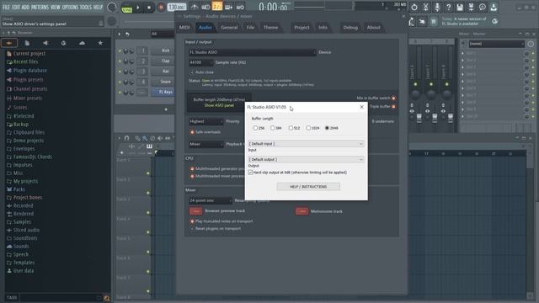Click the playlist magnet snap icon
539x303 pixels.
[x=127, y=138]
